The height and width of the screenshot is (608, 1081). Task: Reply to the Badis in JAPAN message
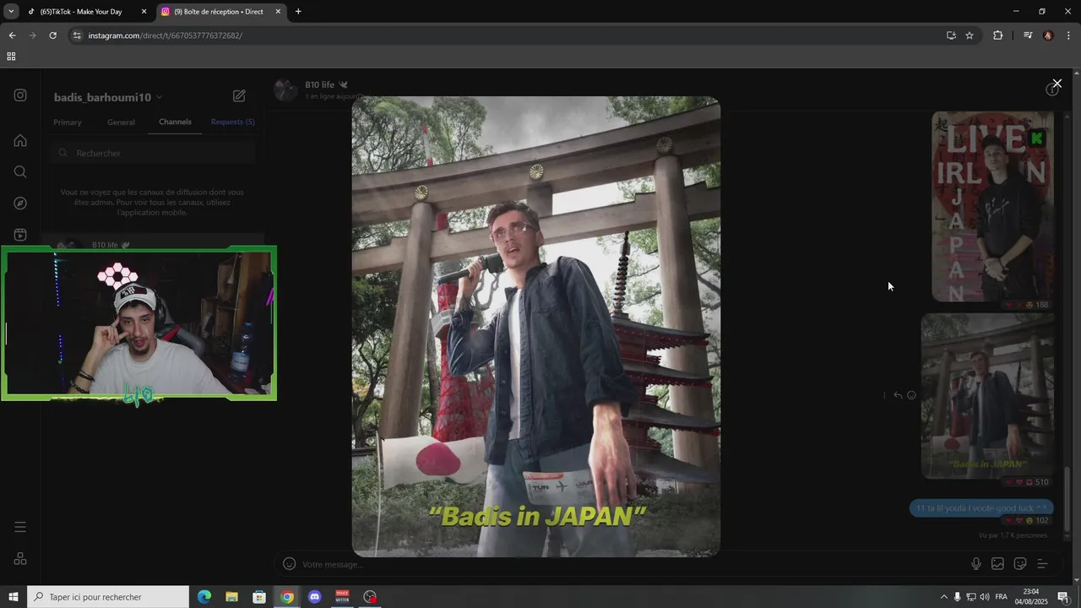pyautogui.click(x=898, y=395)
